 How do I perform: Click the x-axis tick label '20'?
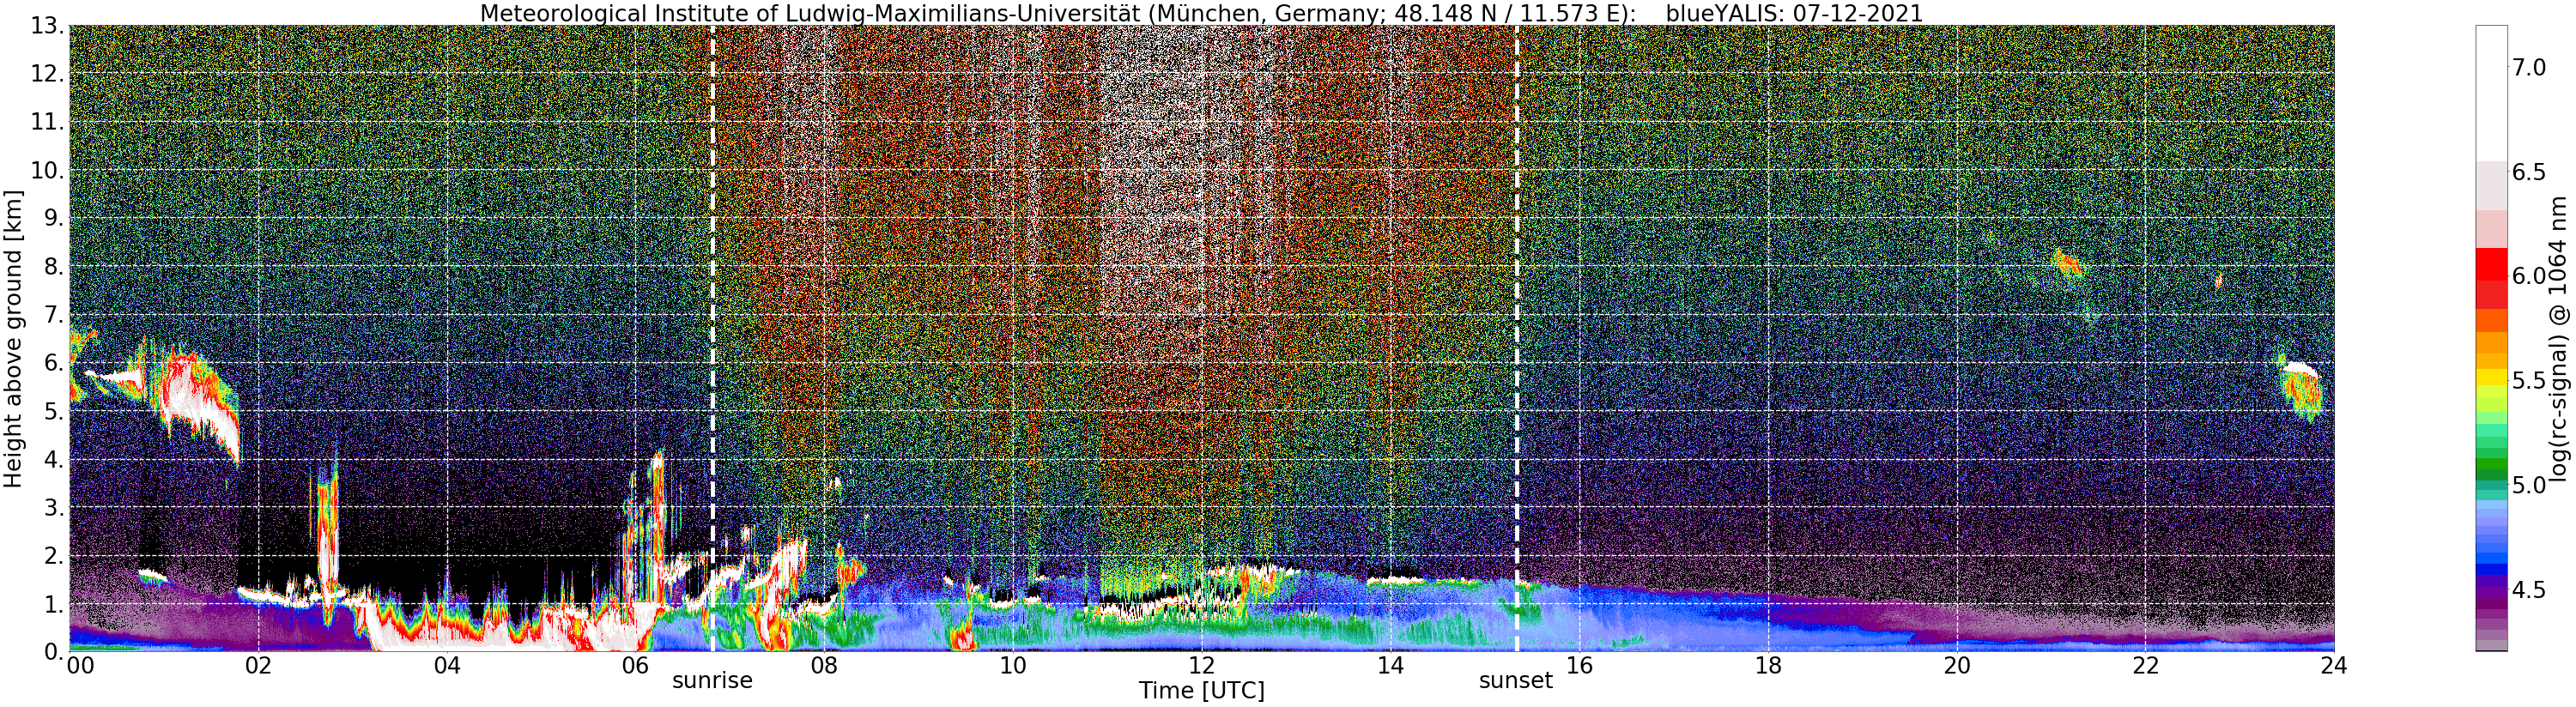[x=1957, y=666]
